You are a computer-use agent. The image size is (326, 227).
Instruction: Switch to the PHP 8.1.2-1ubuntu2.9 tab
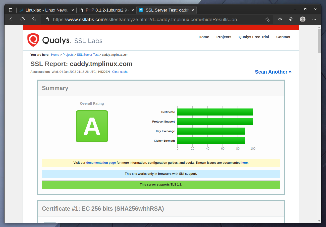tap(106, 10)
